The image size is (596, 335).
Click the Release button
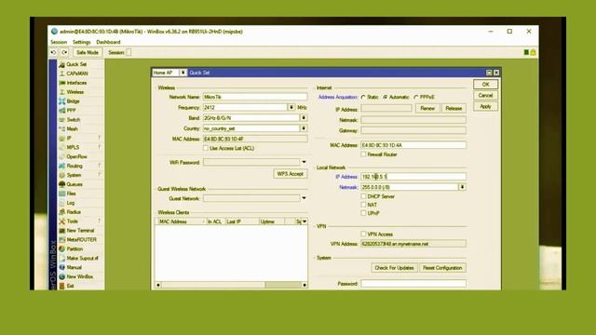[454, 108]
